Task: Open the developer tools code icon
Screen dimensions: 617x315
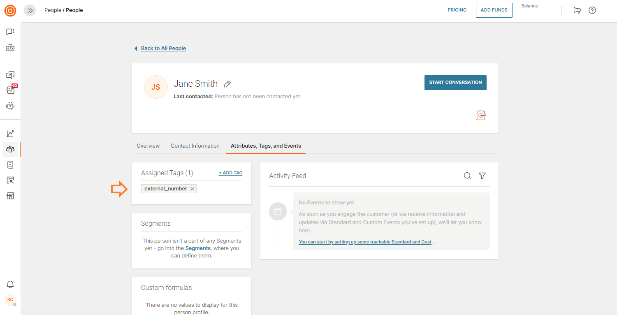Action: click(x=10, y=48)
